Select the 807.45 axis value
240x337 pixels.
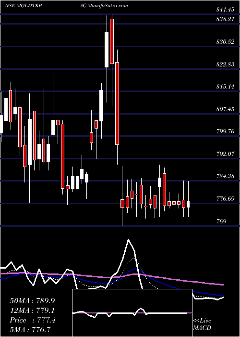(x=226, y=109)
